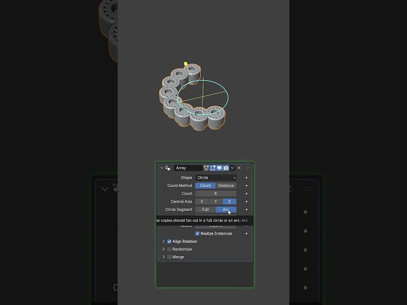
Task: Click the Count Method label text
Action: (179, 186)
